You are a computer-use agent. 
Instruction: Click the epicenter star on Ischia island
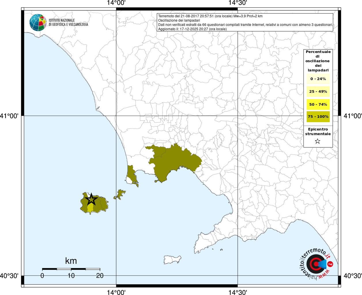pos(91,199)
